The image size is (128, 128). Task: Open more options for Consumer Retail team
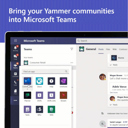click(x=72, y=63)
